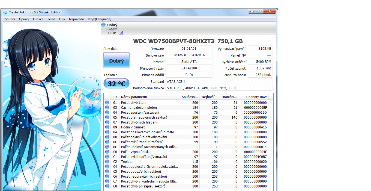Open the Funkce menu
The image size is (371, 191).
38,19
